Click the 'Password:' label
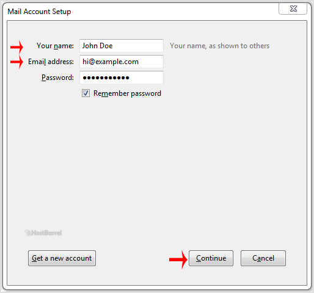 [57, 78]
